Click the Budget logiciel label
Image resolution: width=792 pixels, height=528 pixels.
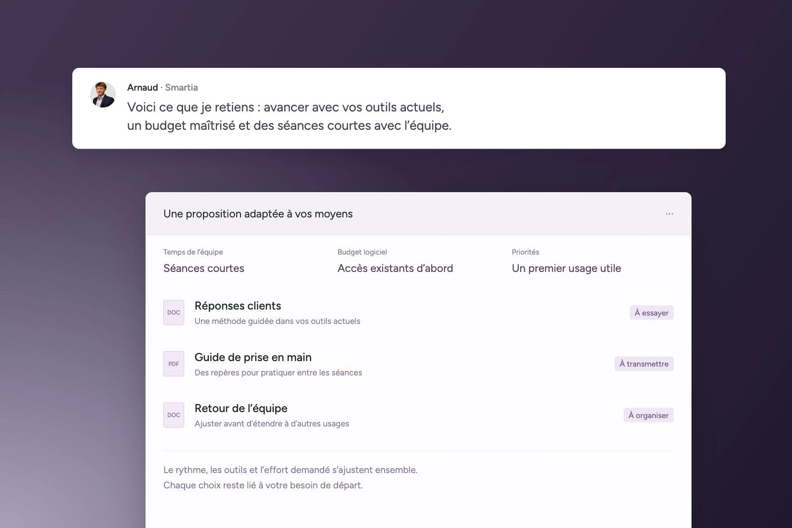pyautogui.click(x=362, y=252)
